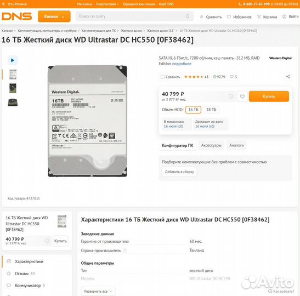This screenshot has width=300, height=296.
Task: Expand the Покупателям menu
Action: point(107,4)
